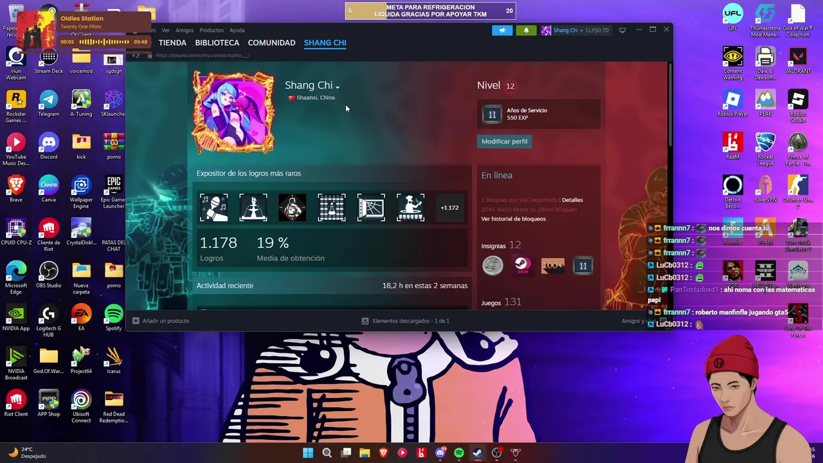Open VALORANT desktop shortcut
Image resolution: width=823 pixels, height=463 pixels.
click(x=798, y=60)
